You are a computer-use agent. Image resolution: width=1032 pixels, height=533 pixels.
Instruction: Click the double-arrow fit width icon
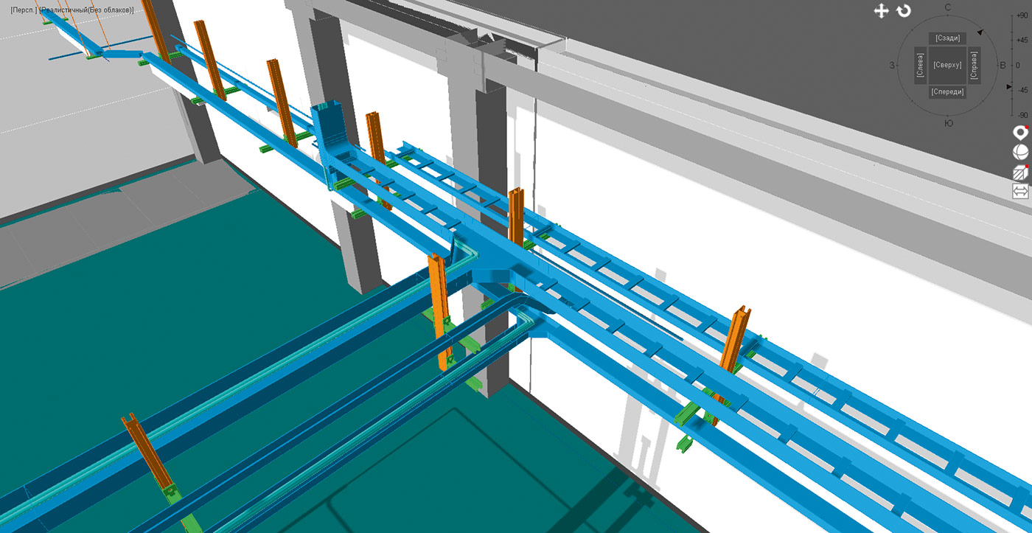pyautogui.click(x=1020, y=192)
